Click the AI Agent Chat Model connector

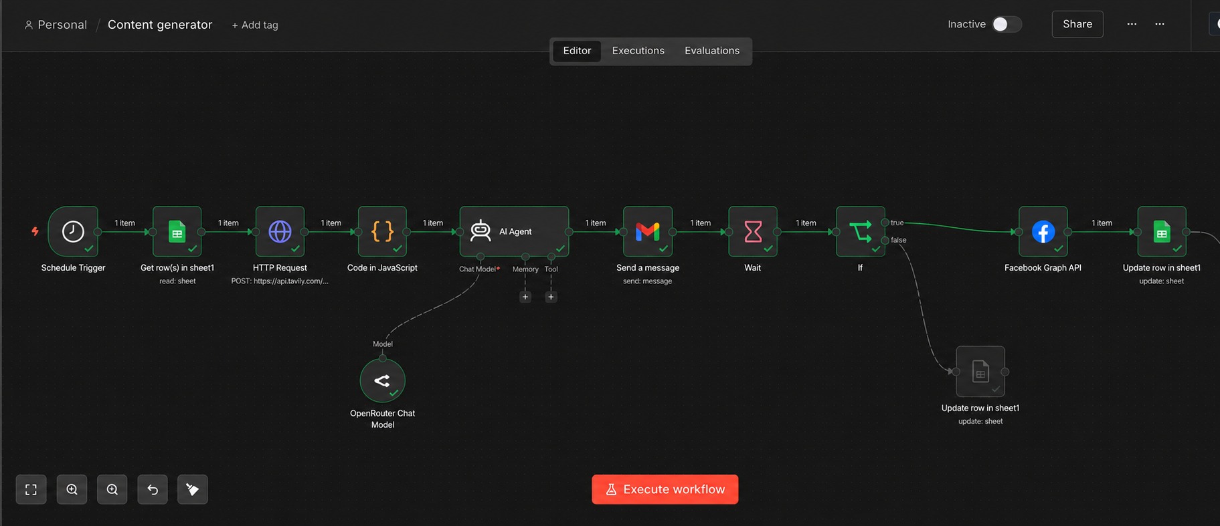[481, 257]
